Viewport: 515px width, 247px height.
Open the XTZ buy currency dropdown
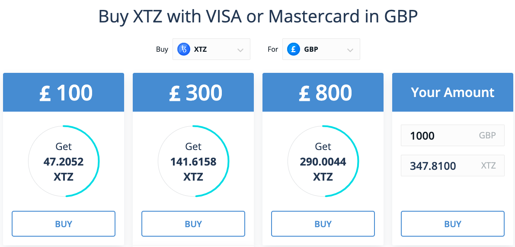pos(211,49)
